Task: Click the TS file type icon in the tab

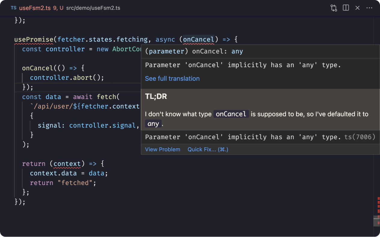Action: click(14, 8)
